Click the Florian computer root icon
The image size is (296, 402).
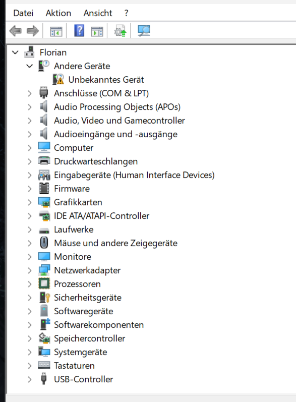click(29, 52)
